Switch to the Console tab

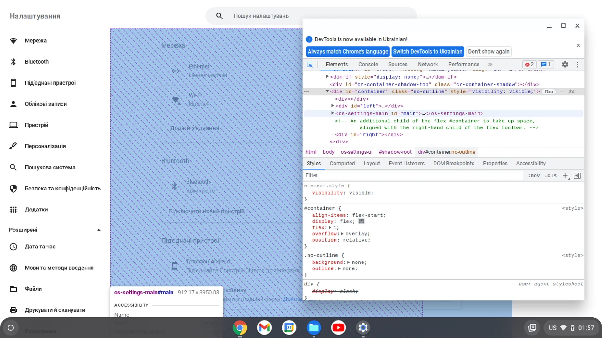click(368, 64)
